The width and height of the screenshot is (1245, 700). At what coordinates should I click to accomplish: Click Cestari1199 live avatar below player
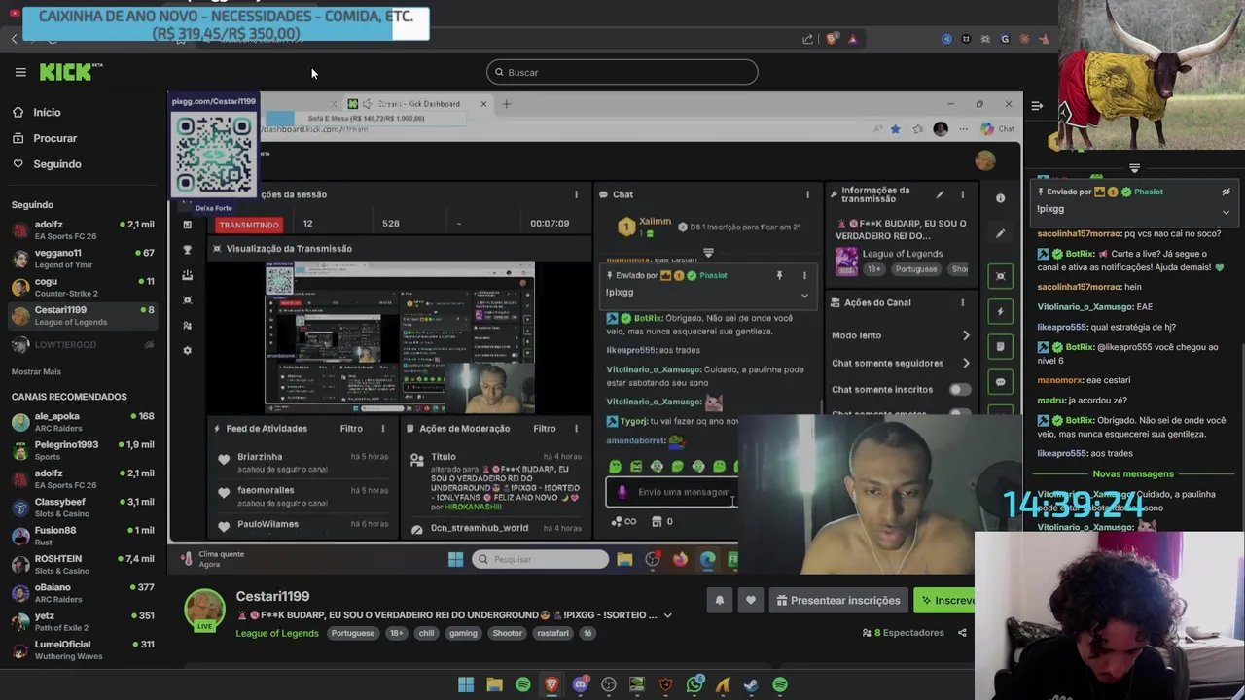(204, 610)
